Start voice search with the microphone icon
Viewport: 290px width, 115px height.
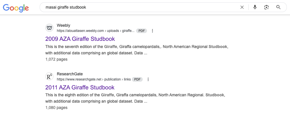point(255,7)
